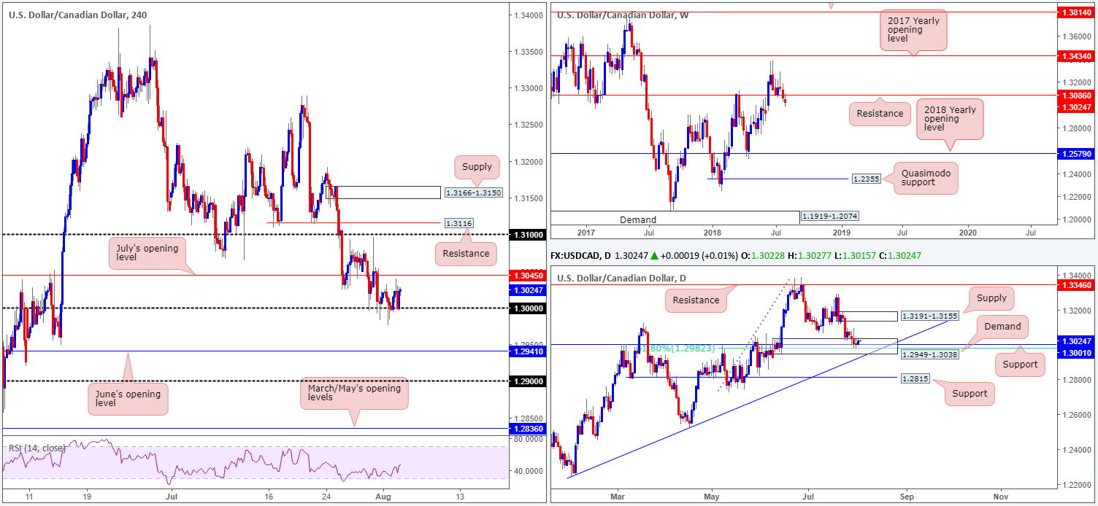Click '2020' on the weekly time axis
The width and height of the screenshot is (1098, 506).
967,231
